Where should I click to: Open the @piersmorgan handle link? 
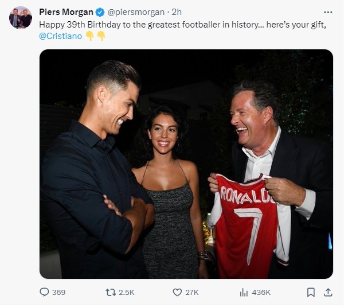[x=136, y=12]
